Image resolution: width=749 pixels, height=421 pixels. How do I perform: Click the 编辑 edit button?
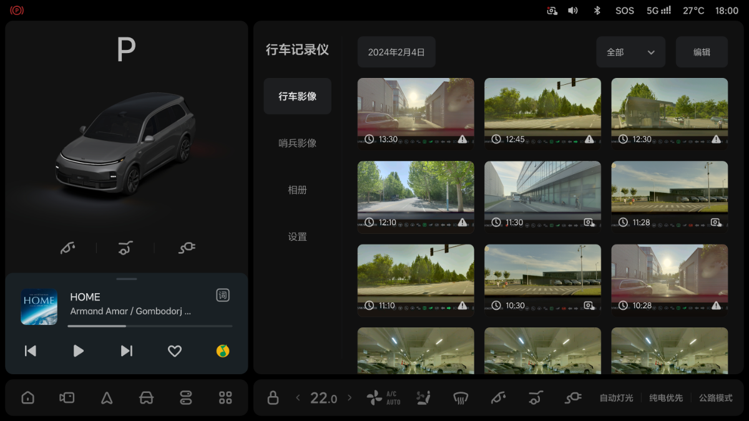(x=702, y=52)
